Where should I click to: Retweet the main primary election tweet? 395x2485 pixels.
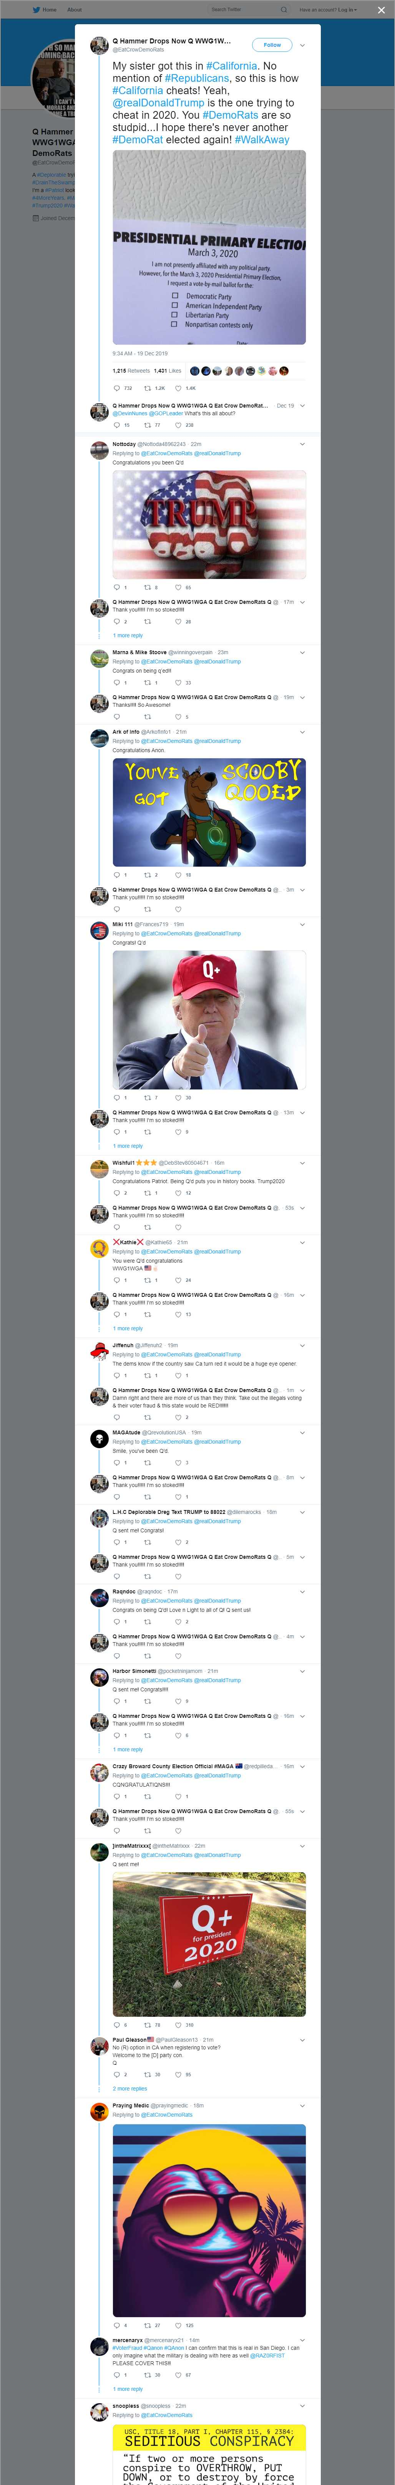click(148, 388)
